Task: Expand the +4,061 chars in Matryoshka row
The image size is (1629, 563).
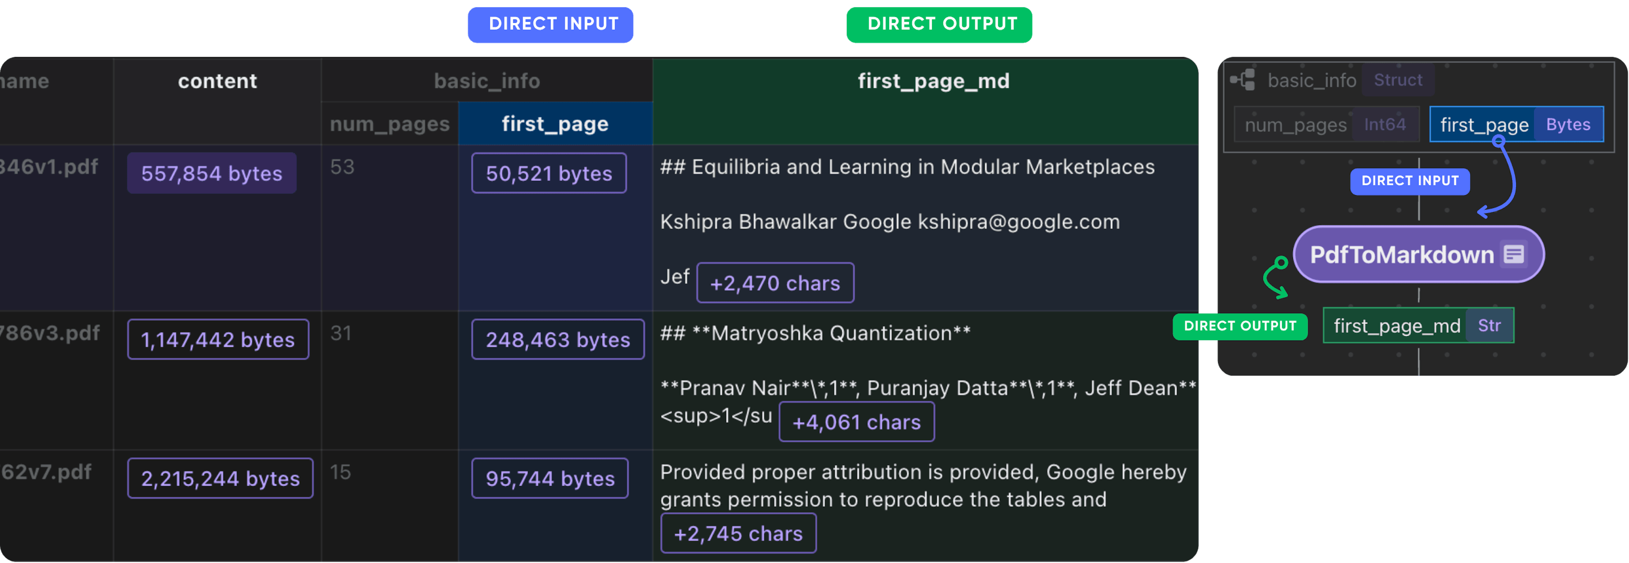Action: point(856,421)
